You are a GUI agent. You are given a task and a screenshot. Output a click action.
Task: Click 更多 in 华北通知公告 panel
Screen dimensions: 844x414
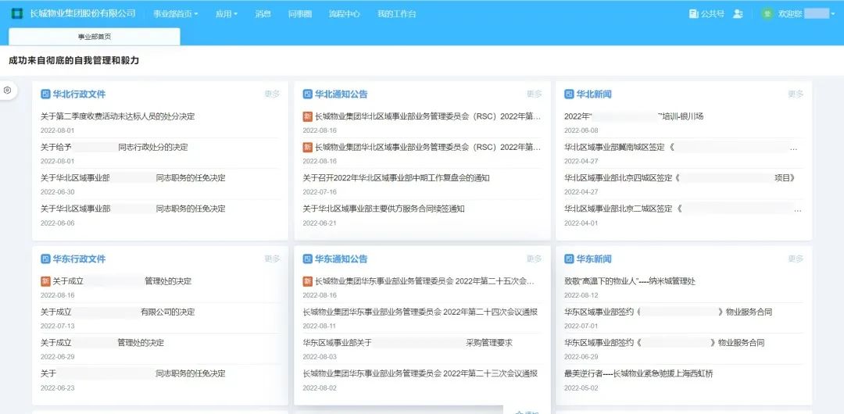(535, 95)
